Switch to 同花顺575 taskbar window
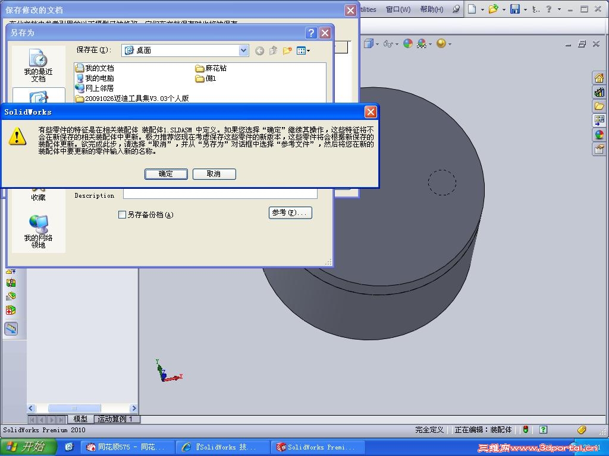Image resolution: width=609 pixels, height=456 pixels. [127, 447]
